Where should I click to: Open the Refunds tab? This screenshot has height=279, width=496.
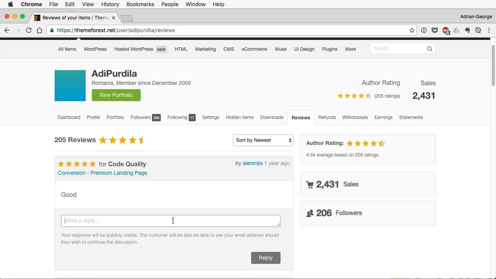[x=327, y=117]
